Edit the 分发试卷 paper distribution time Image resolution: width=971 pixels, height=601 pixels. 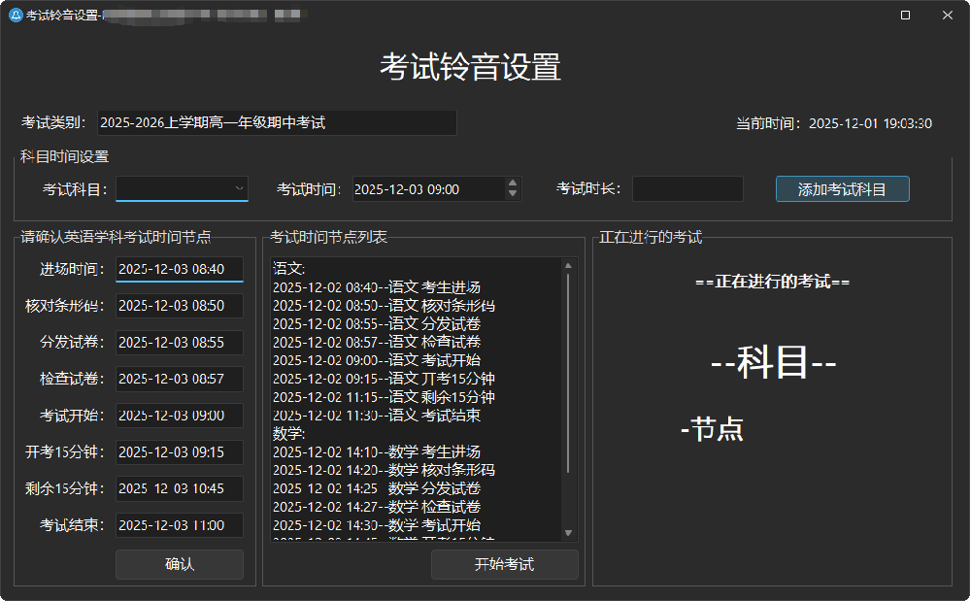(179, 342)
